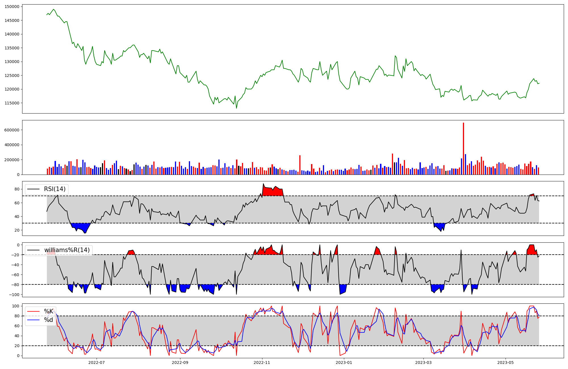This screenshot has width=568, height=369.
Task: Click the 150000 price axis label
Action: click(x=12, y=7)
